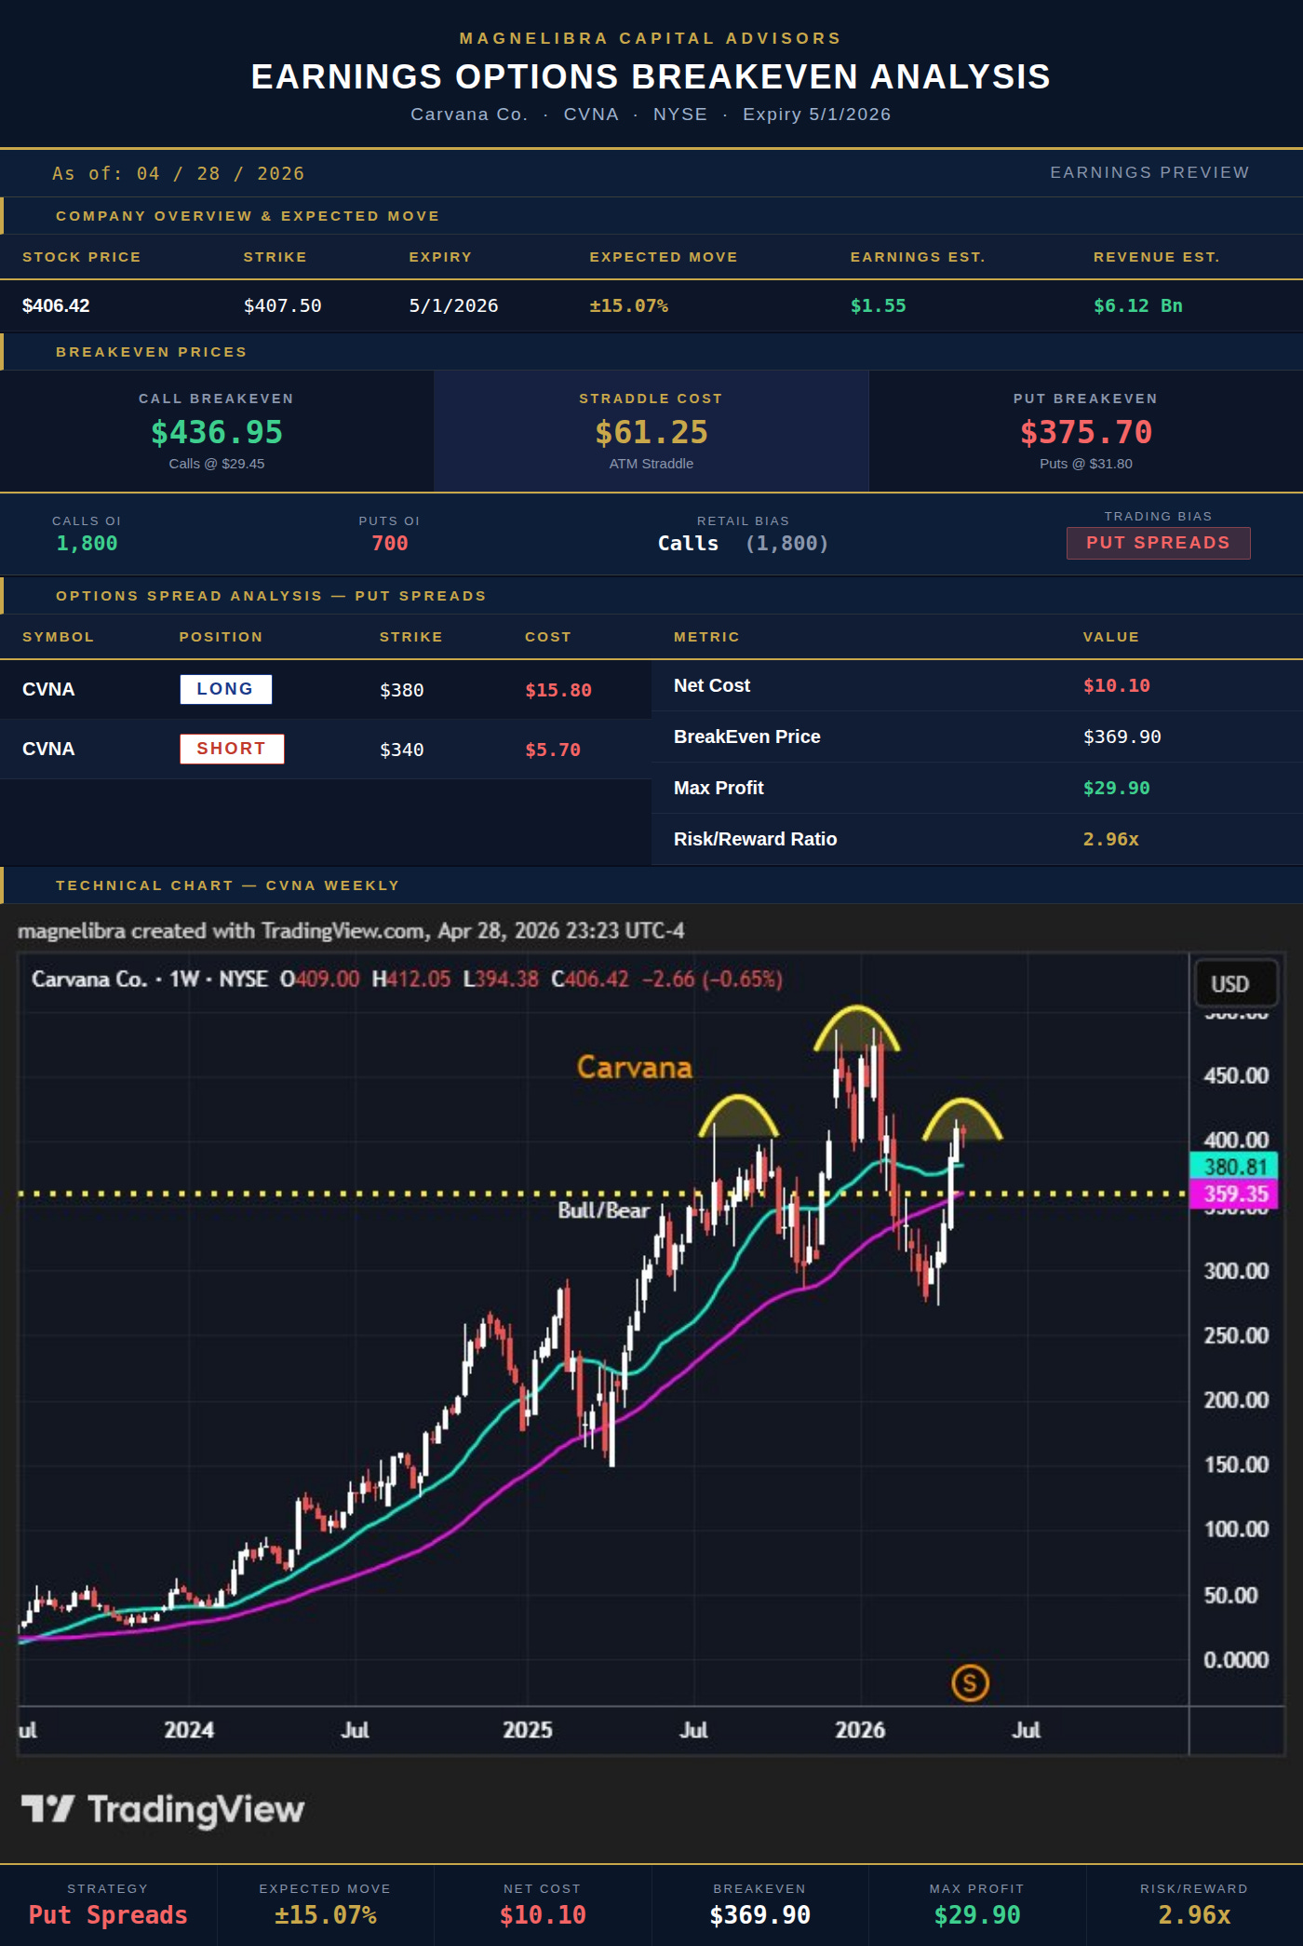Click the BreakEven Price metric label

pos(747,737)
